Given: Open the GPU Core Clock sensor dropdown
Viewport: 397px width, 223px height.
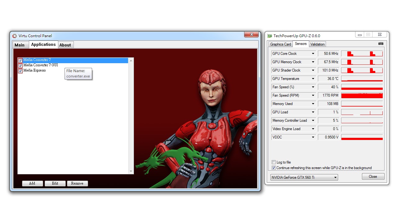Looking at the screenshot, I should coord(313,54).
